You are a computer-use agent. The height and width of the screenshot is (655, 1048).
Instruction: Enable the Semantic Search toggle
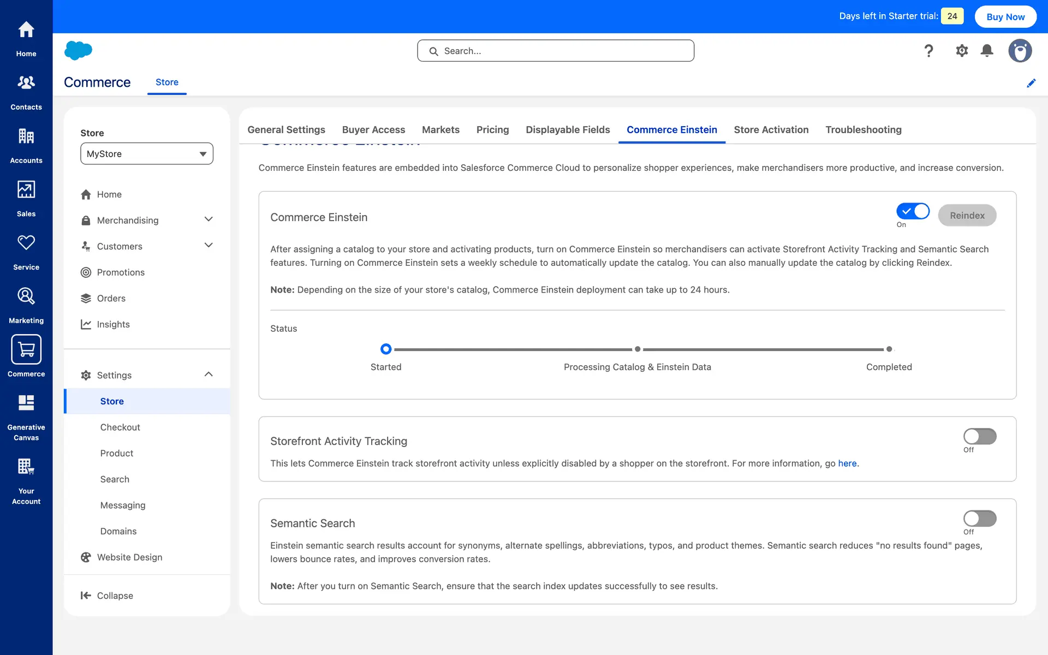979,518
